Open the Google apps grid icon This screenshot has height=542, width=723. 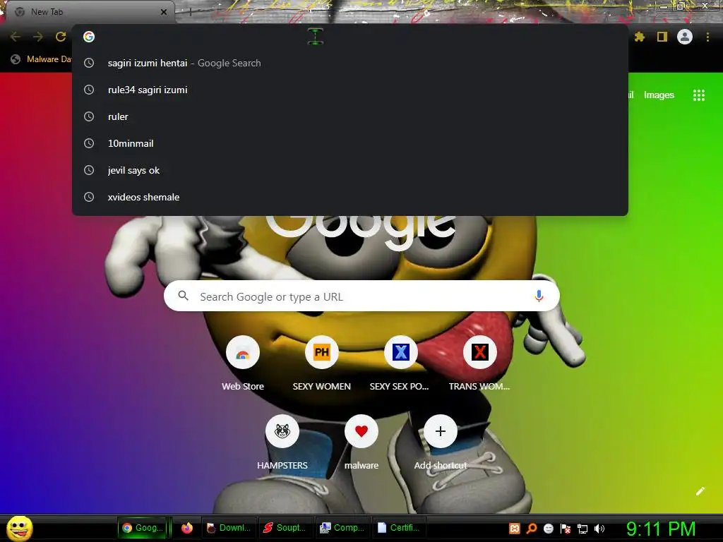pos(699,95)
